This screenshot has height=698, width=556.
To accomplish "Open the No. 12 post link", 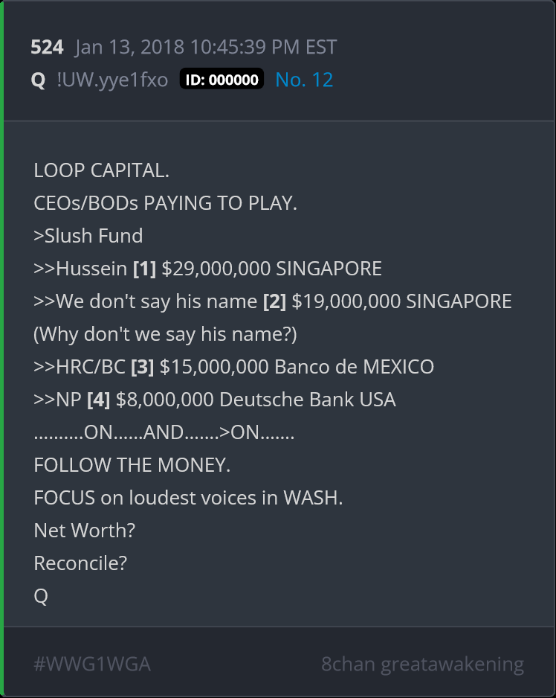I will coord(304,80).
